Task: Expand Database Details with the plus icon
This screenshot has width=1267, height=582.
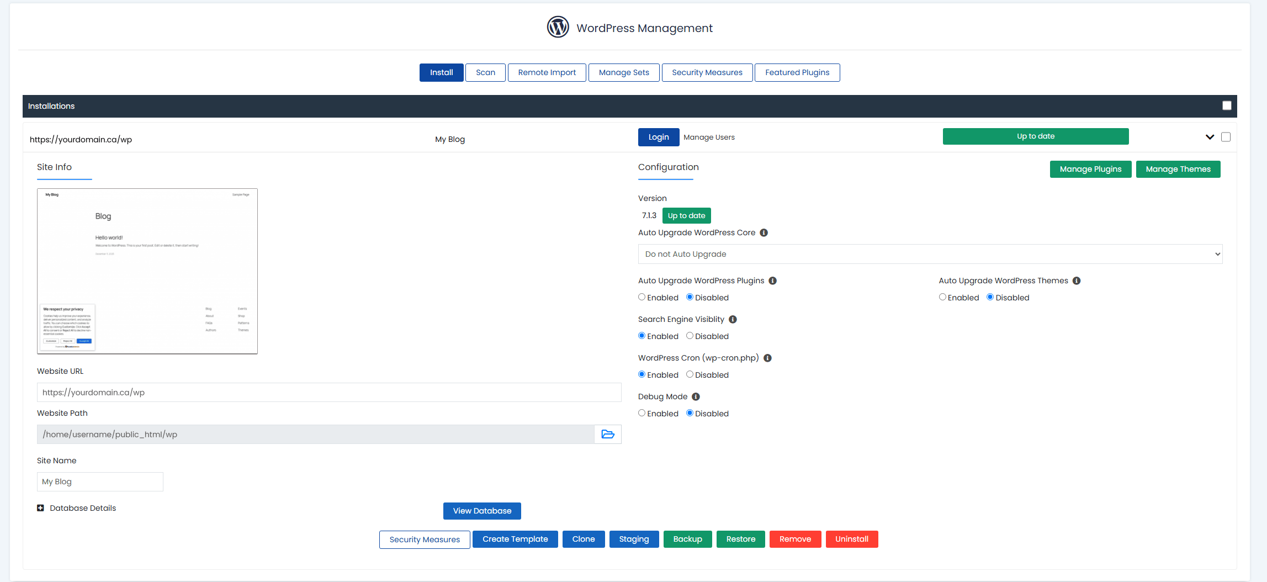Action: coord(40,508)
